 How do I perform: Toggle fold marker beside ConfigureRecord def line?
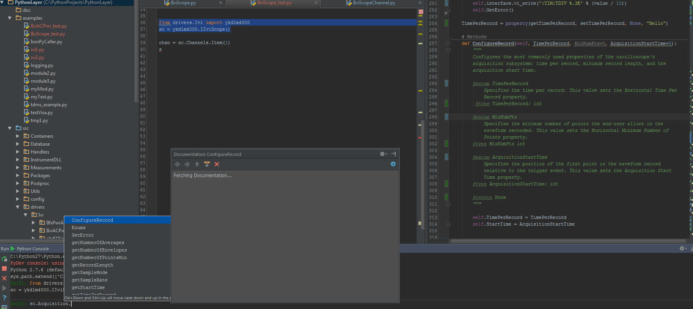click(448, 44)
